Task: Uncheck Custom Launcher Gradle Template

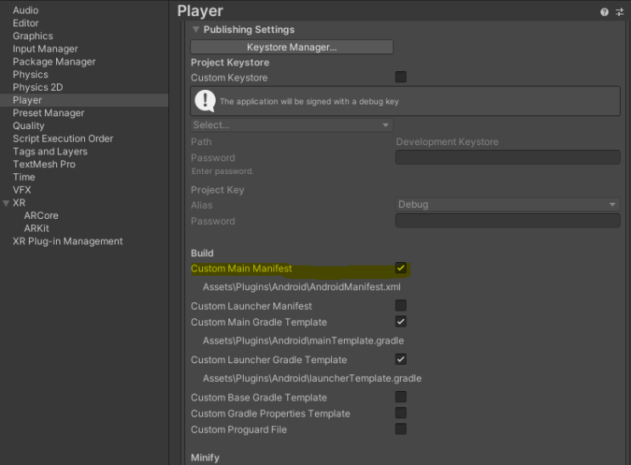Action: coord(401,359)
